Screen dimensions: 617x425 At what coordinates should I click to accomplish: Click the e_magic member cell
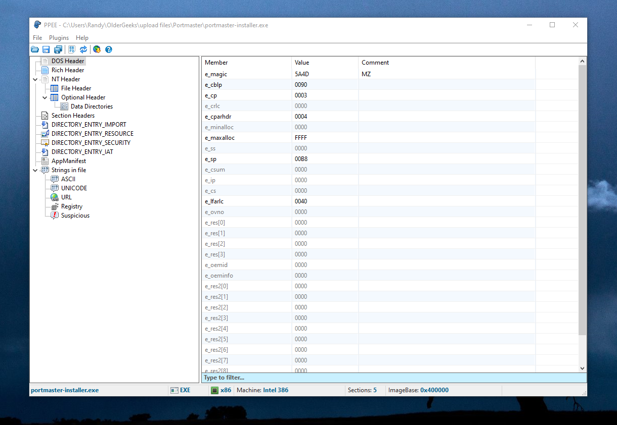pyautogui.click(x=247, y=74)
